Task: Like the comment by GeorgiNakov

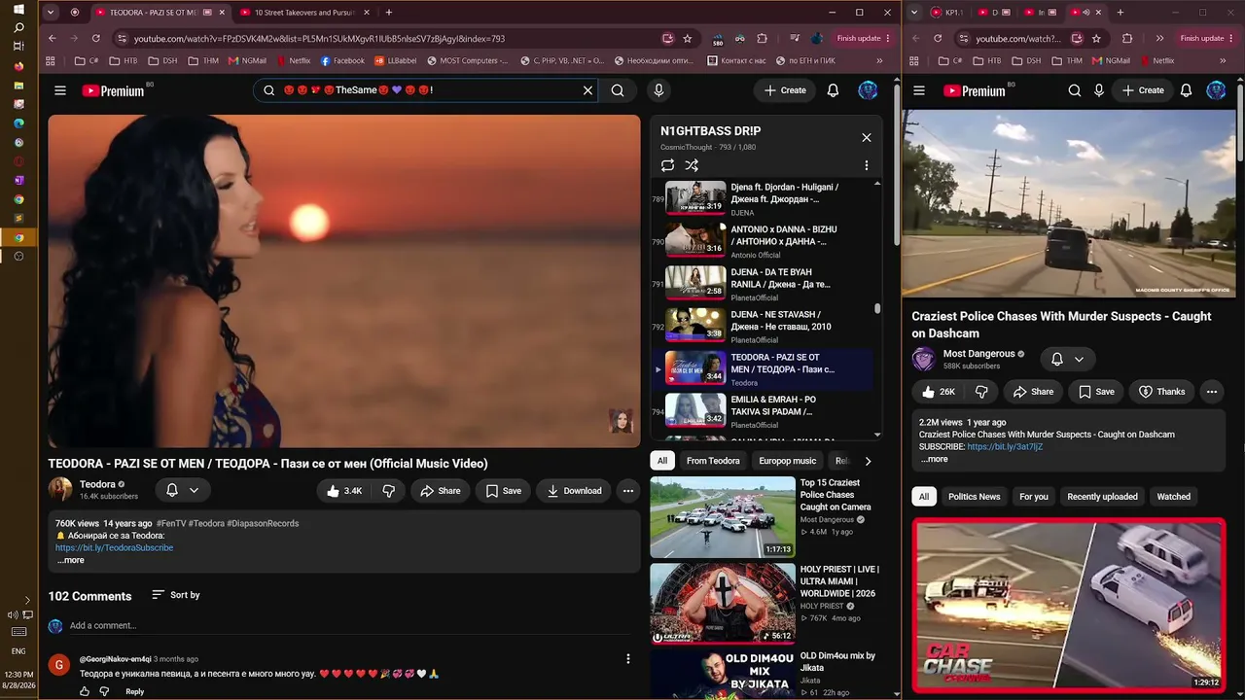Action: pos(85,691)
